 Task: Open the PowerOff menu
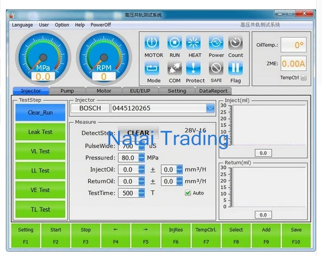(101, 25)
